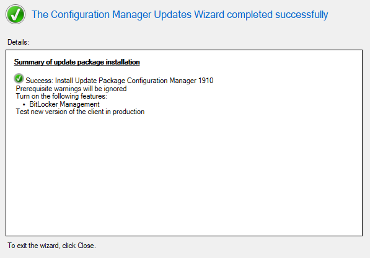Click 'Turn on the following features' line
Screen dimensions: 370x258
pyautogui.click(x=61, y=96)
